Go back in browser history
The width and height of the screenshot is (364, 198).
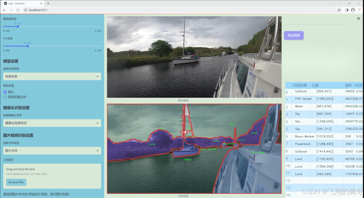point(4,10)
